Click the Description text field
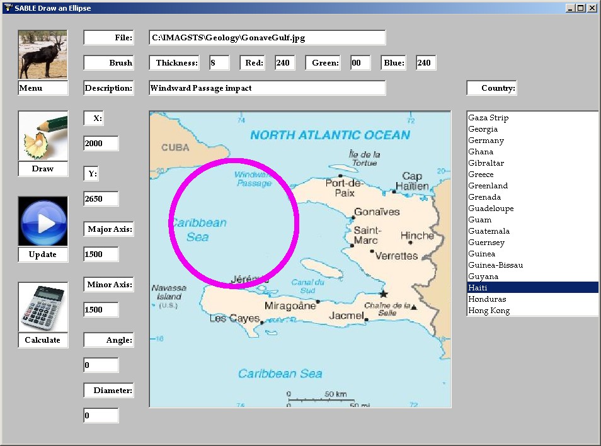This screenshot has width=601, height=446. [x=267, y=88]
